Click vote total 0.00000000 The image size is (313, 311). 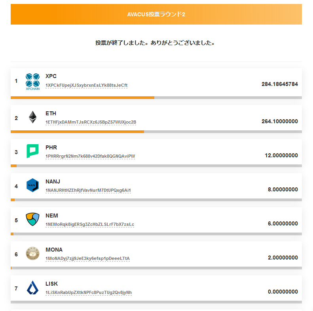tap(283, 292)
